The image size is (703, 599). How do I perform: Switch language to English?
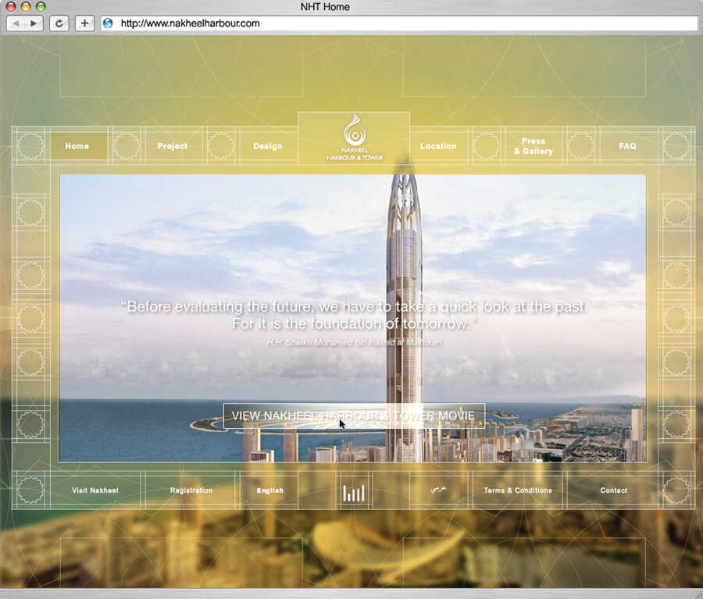[270, 490]
